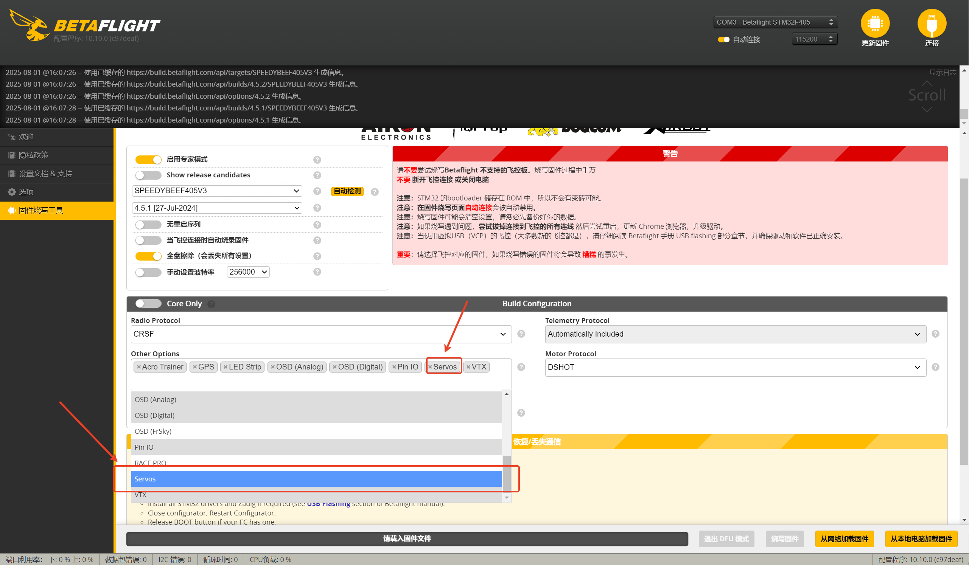Click the USB Connect icon

pyautogui.click(x=932, y=23)
